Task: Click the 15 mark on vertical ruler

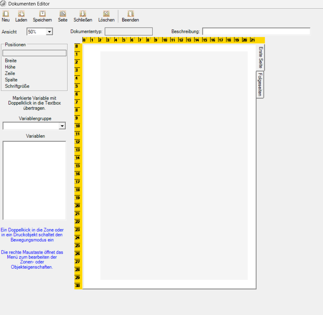Action: (77, 166)
